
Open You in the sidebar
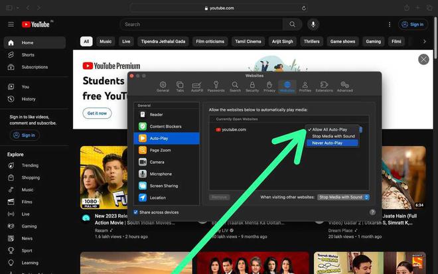coord(35,87)
